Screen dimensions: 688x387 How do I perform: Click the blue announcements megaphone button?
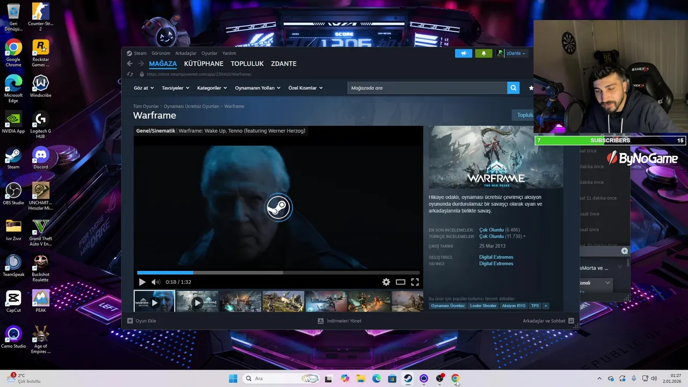(463, 53)
